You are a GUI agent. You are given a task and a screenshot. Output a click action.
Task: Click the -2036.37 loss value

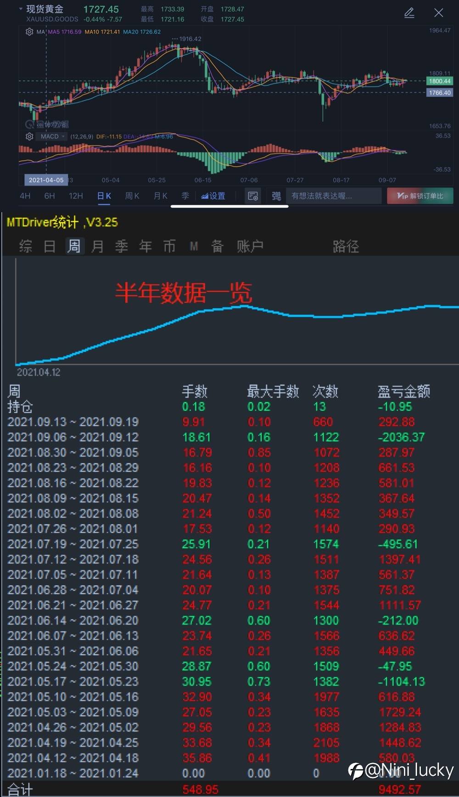pos(402,437)
